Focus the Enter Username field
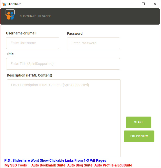Image resolution: width=161 pixels, height=168 pixels. coord(33,43)
